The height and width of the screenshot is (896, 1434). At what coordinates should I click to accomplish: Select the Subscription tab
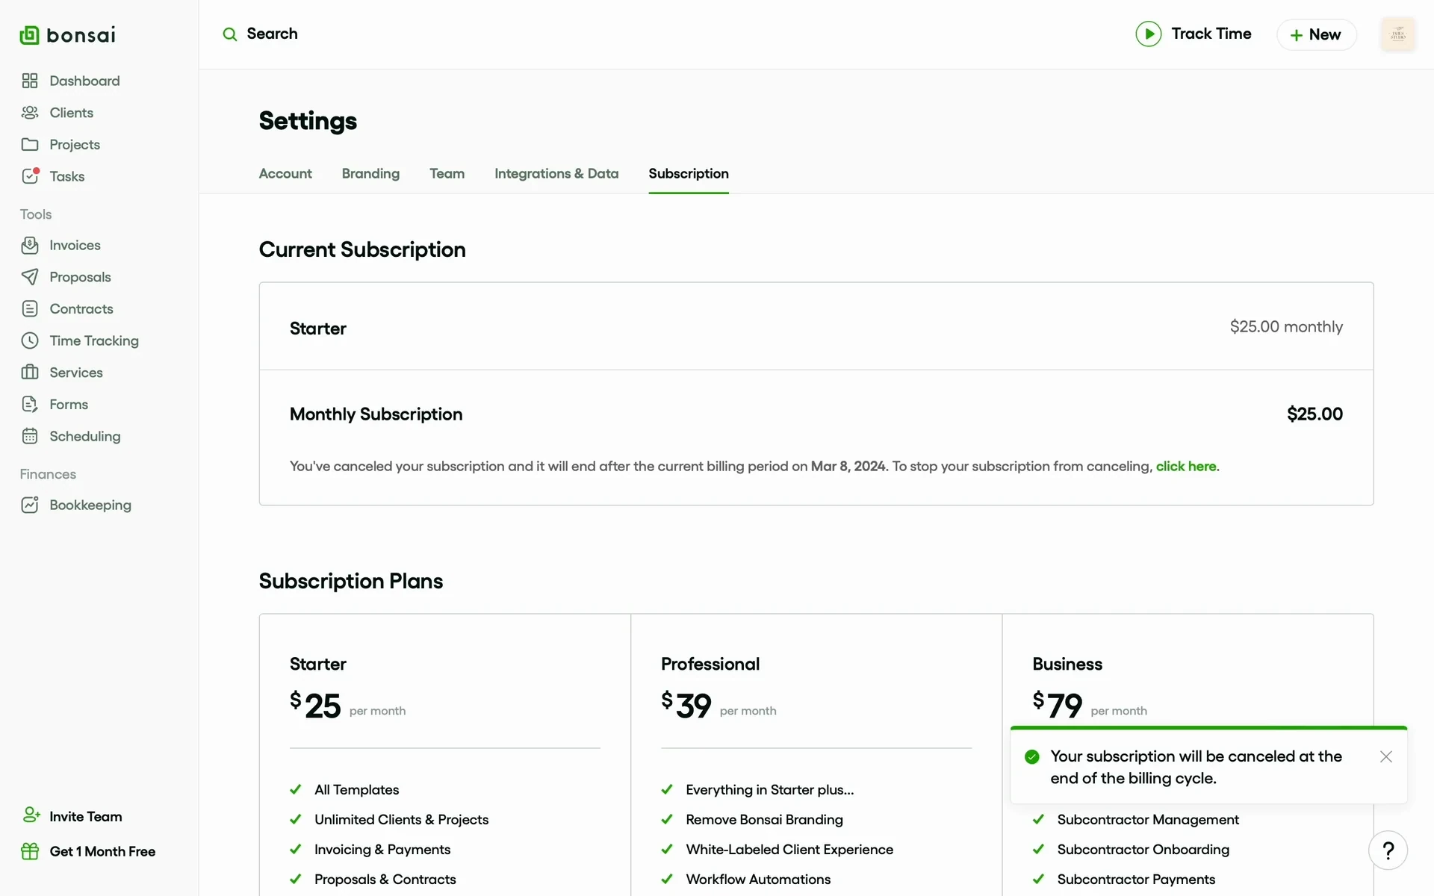[689, 173]
